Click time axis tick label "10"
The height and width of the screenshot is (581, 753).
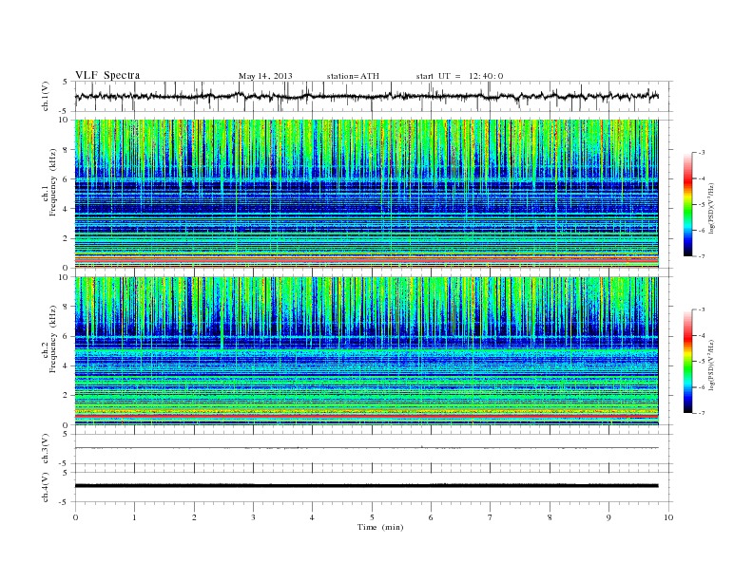[668, 517]
